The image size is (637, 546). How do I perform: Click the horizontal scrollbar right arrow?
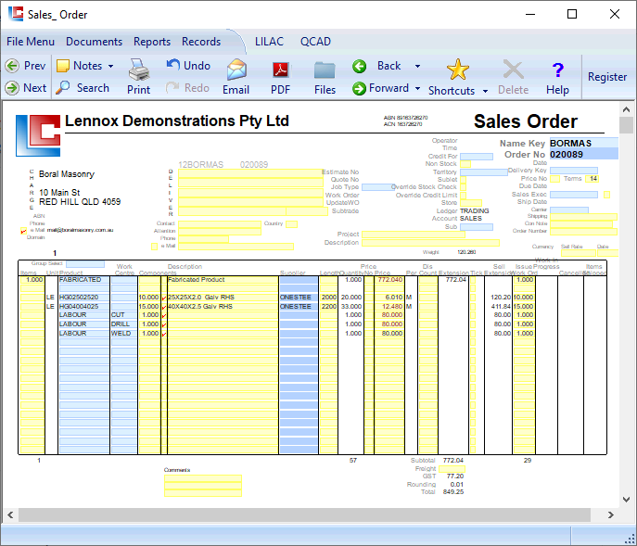[611, 515]
